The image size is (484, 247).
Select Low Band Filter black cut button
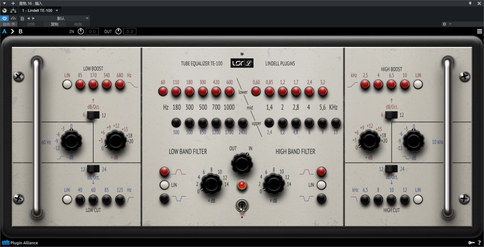(164, 198)
